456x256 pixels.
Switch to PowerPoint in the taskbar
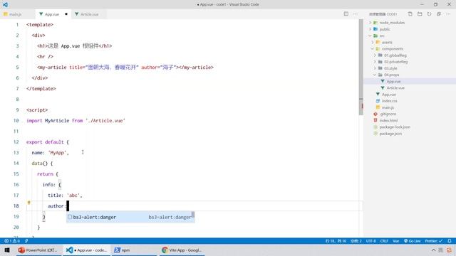tap(38, 250)
